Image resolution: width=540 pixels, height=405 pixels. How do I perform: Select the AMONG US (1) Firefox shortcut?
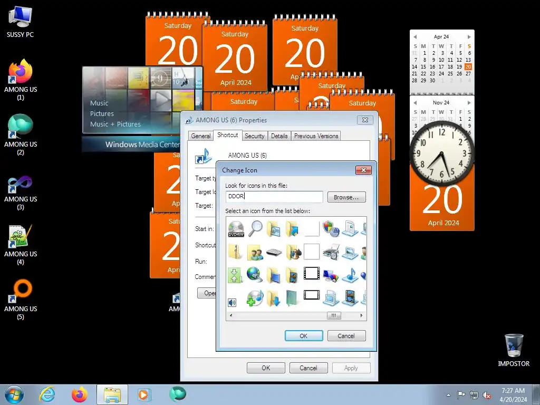pyautogui.click(x=21, y=80)
